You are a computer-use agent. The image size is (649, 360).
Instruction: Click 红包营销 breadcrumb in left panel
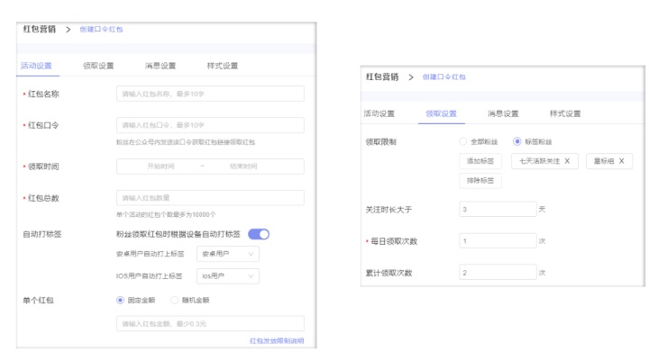(x=40, y=29)
